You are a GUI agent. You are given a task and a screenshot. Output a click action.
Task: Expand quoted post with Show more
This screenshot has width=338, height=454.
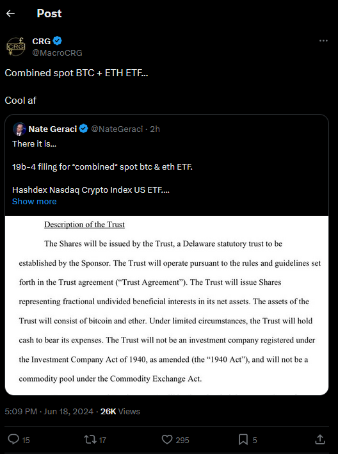pos(35,201)
